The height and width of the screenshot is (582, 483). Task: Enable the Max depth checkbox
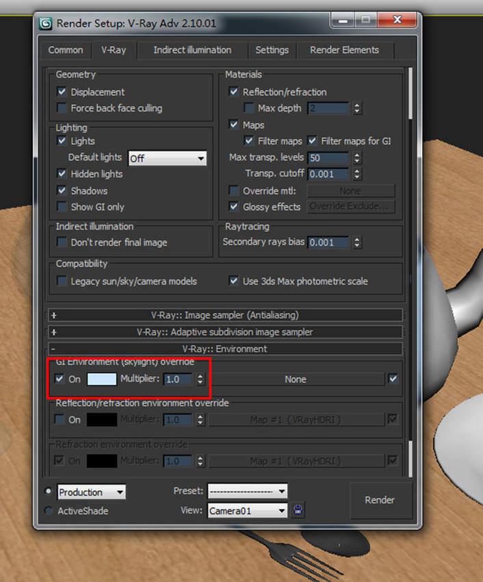pos(248,107)
